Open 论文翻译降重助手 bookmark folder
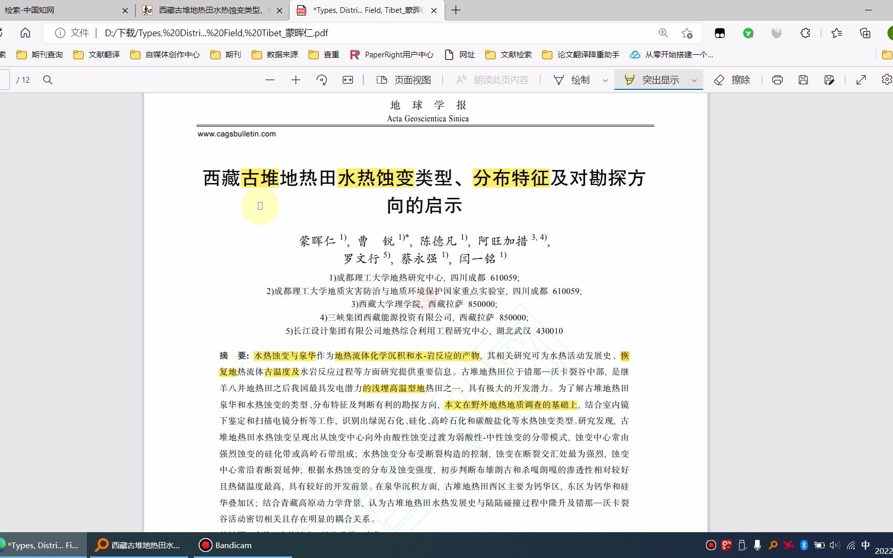893x558 pixels. click(580, 54)
